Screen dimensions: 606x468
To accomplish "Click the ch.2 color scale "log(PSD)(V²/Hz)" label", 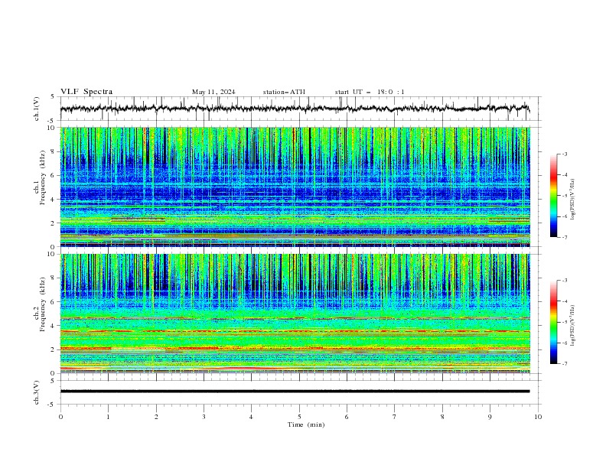I will 574,326.
